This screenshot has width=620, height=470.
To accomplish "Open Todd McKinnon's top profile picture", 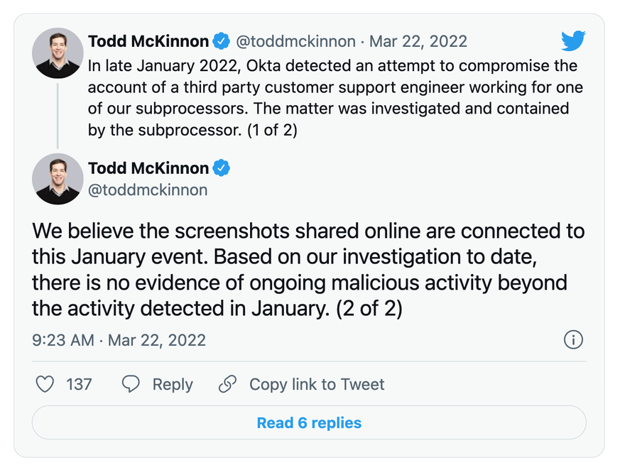I will point(58,53).
